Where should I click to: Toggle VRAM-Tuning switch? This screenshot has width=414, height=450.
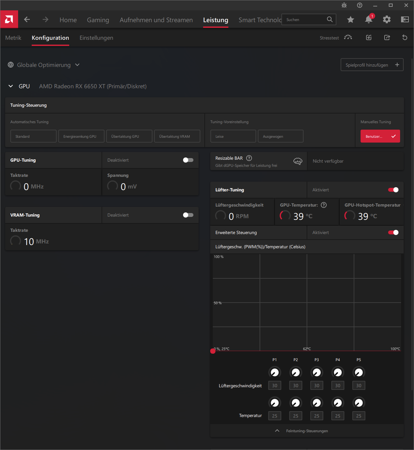(x=188, y=215)
